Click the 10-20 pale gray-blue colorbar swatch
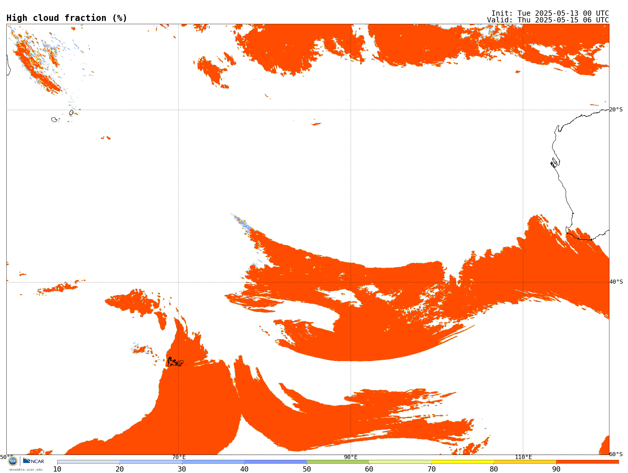Image resolution: width=628 pixels, height=473 pixels. (x=88, y=462)
